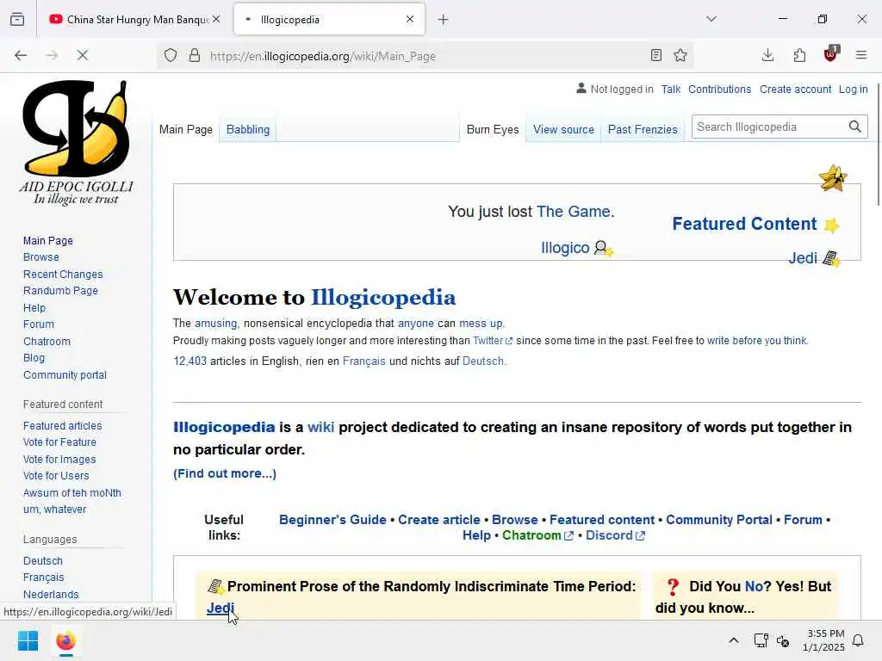
Task: Select the Main Page tab
Action: (186, 129)
